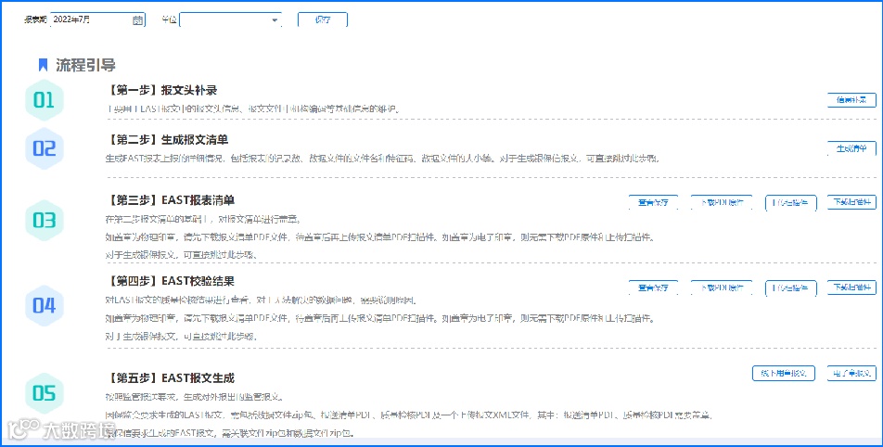This screenshot has height=447, width=883.
Task: Click the button right of 单位 dropdown
Action: (x=323, y=19)
